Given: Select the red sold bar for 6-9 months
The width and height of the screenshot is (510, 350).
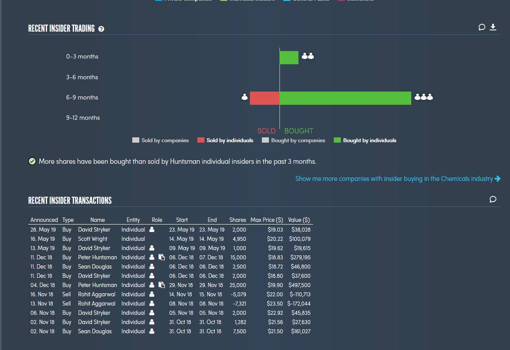Looking at the screenshot, I should (x=264, y=98).
